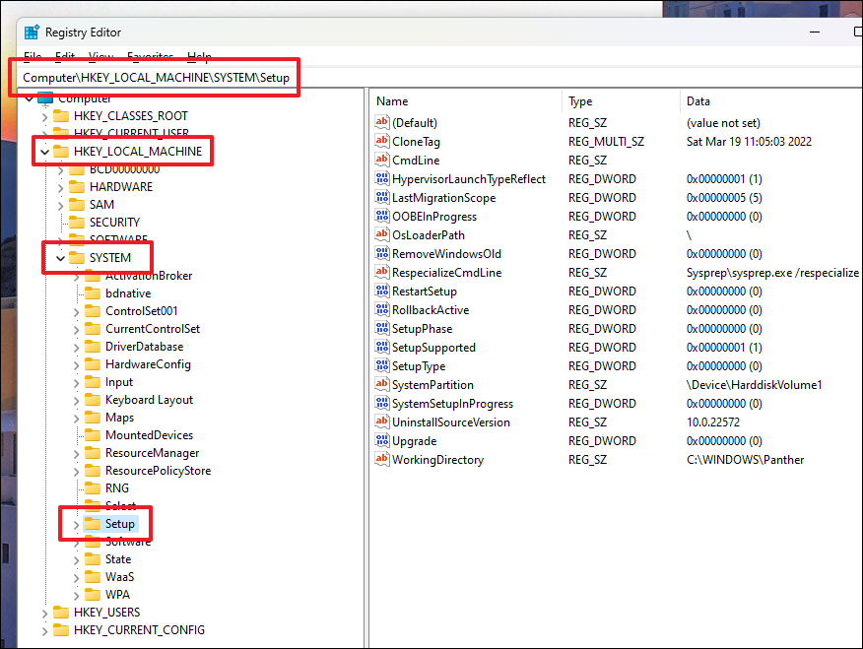Click the Upgrade DWORD icon

[382, 440]
